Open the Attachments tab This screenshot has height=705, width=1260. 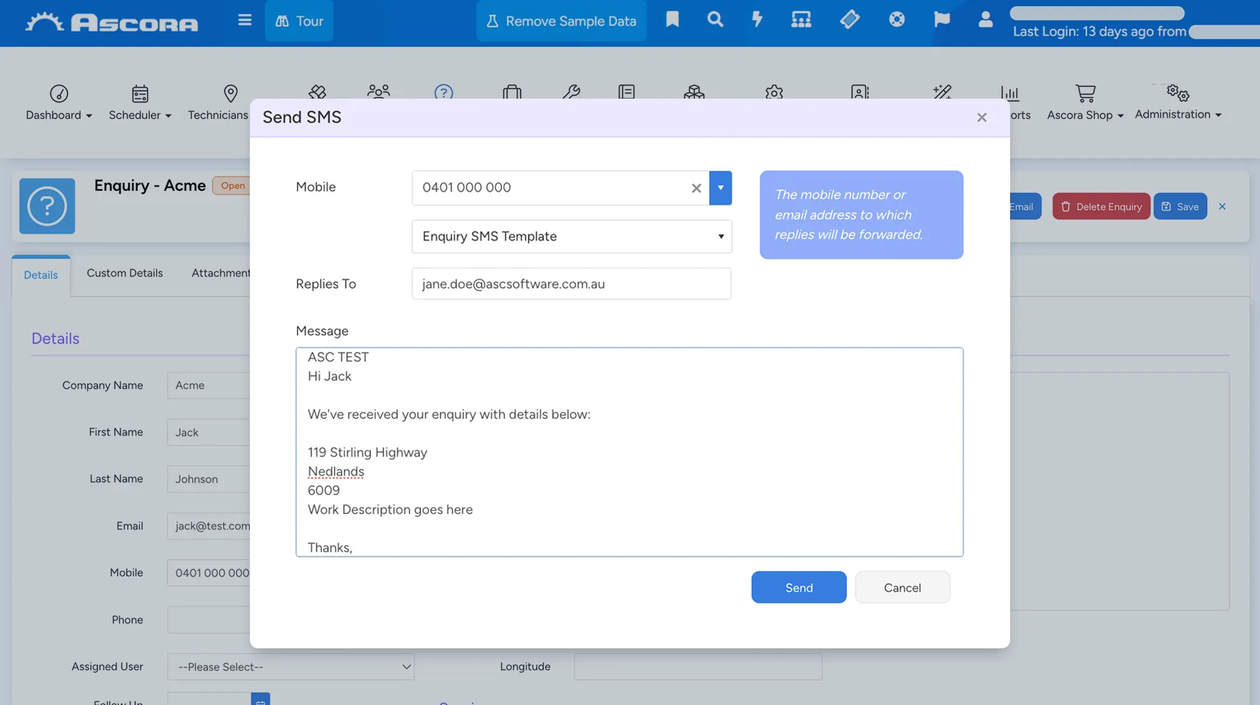pyautogui.click(x=220, y=273)
